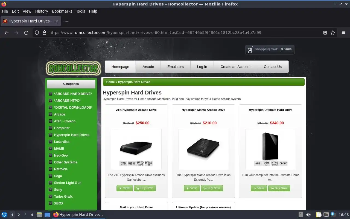Open the Firefox hamburger menu
The height and width of the screenshot is (219, 350).
pos(343,33)
